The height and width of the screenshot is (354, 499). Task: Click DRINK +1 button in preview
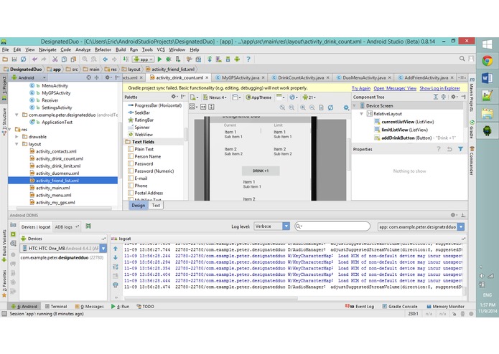[261, 171]
